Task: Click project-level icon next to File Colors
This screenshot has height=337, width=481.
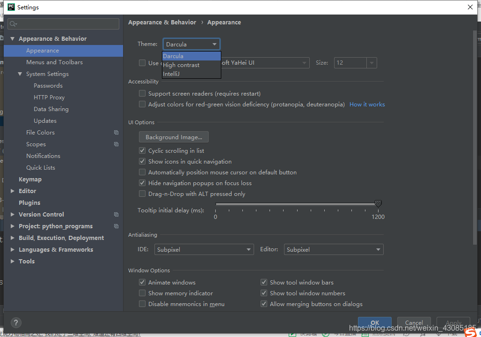Action: click(116, 132)
